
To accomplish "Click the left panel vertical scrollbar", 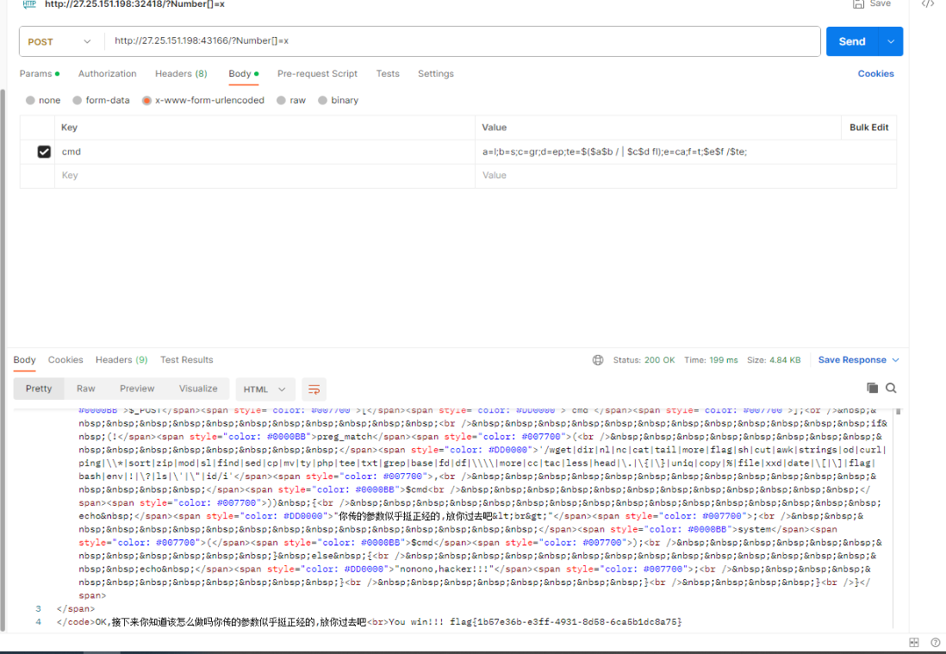I will click(x=3, y=359).
